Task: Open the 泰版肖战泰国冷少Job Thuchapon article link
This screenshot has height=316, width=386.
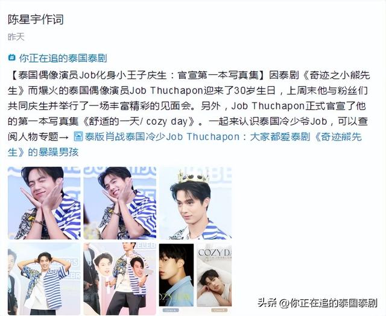Action: point(223,136)
